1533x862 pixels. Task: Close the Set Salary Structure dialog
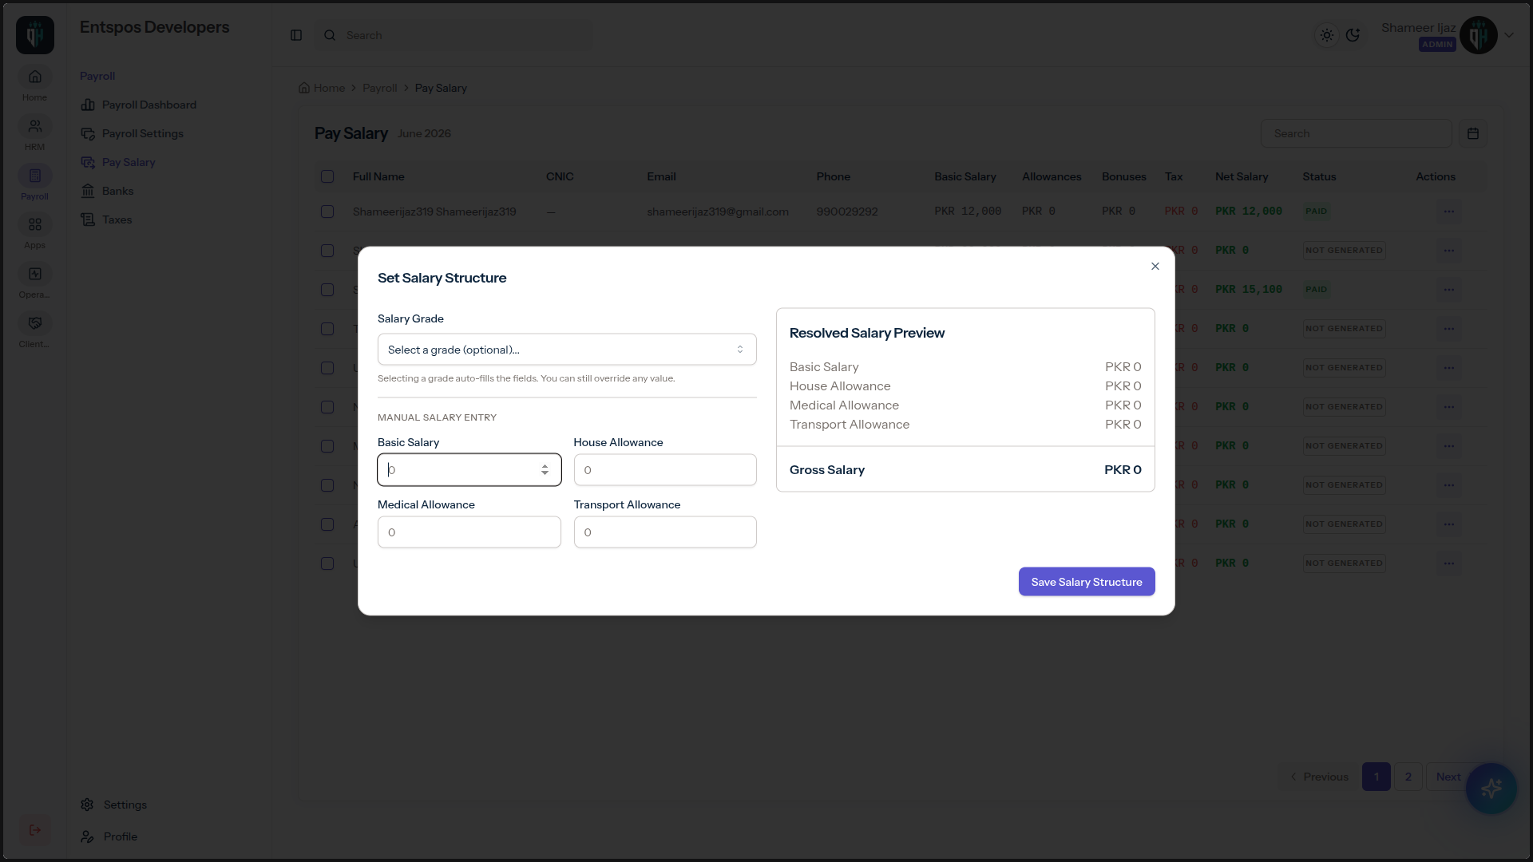coord(1155,267)
